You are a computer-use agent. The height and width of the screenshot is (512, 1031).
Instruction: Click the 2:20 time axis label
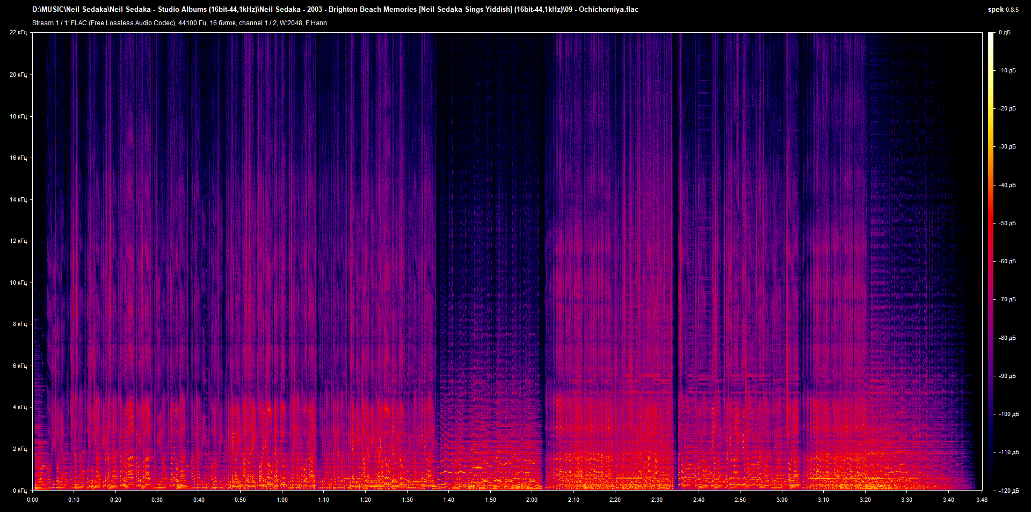(x=615, y=500)
